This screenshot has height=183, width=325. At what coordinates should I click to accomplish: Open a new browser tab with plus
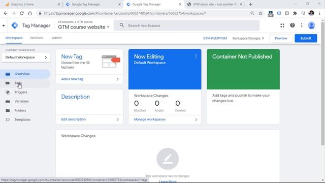tap(250, 4)
